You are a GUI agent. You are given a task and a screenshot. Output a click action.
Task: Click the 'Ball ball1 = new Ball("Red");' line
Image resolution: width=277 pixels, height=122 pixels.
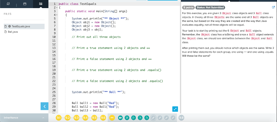pos(95,103)
